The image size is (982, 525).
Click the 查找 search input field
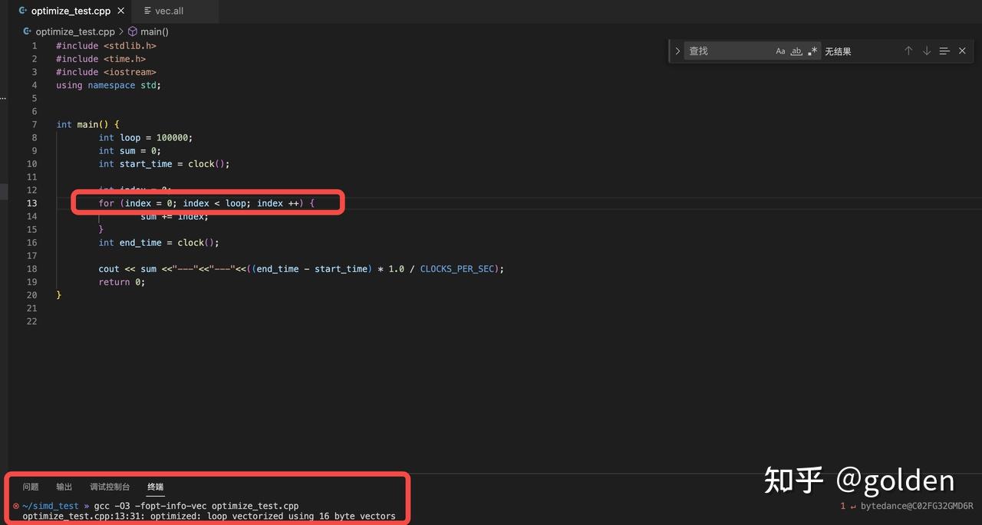[x=729, y=51]
